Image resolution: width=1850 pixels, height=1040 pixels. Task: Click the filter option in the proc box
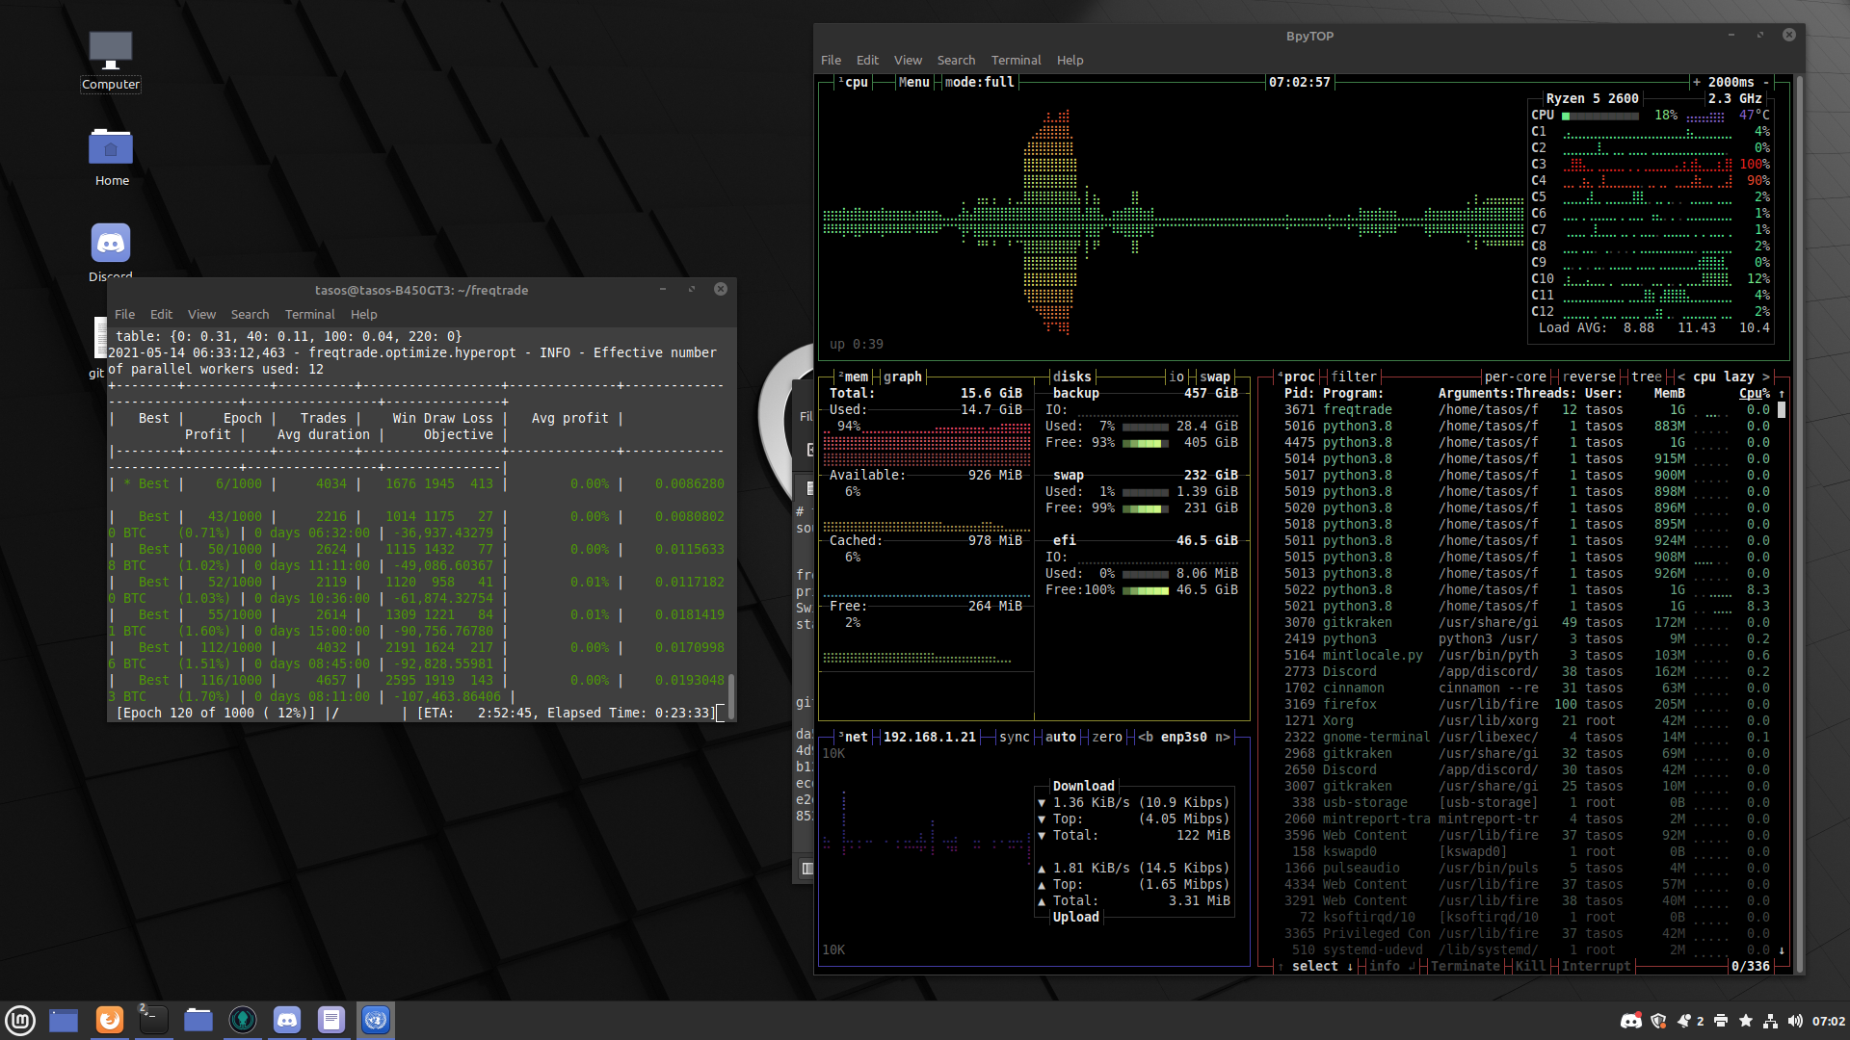tap(1354, 377)
